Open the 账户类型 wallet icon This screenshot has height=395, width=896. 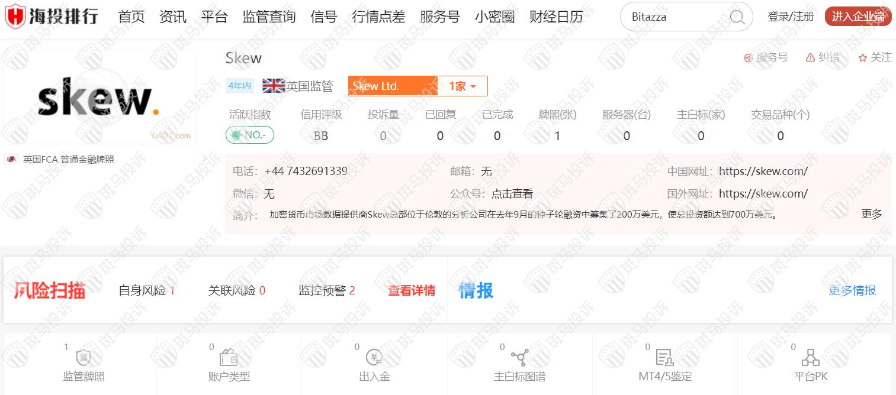229,358
